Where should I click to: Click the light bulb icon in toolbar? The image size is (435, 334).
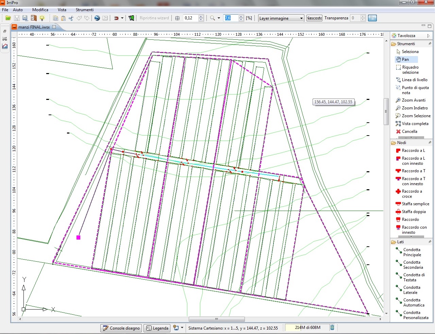42,18
